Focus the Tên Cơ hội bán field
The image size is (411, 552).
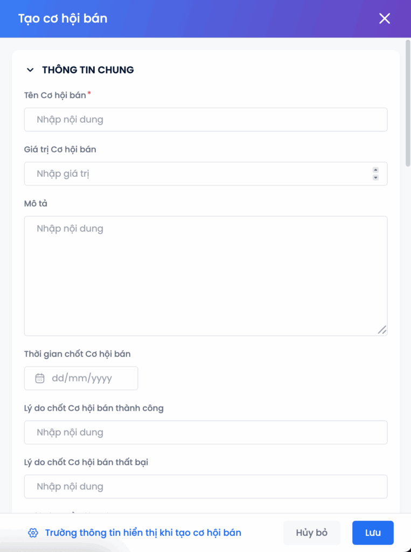click(x=205, y=120)
